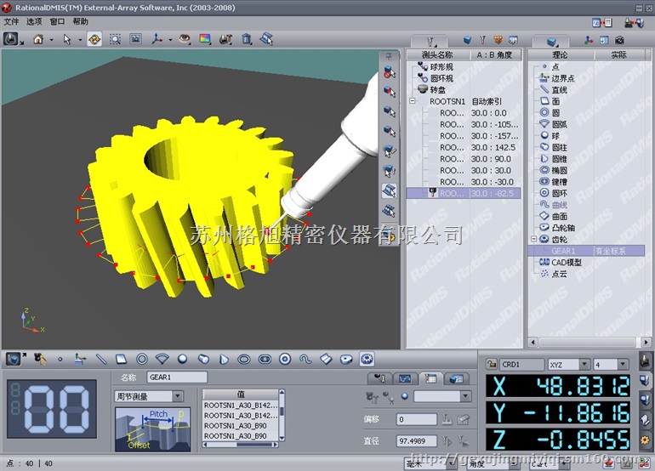655x471 pixels.
Task: Click the 偏移 offset input field
Action: pos(417,419)
